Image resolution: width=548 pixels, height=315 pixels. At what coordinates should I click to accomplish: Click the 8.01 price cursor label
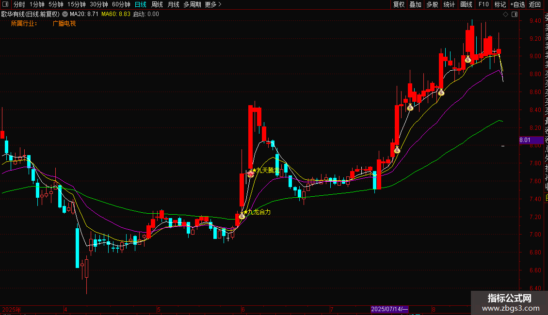coord(531,140)
